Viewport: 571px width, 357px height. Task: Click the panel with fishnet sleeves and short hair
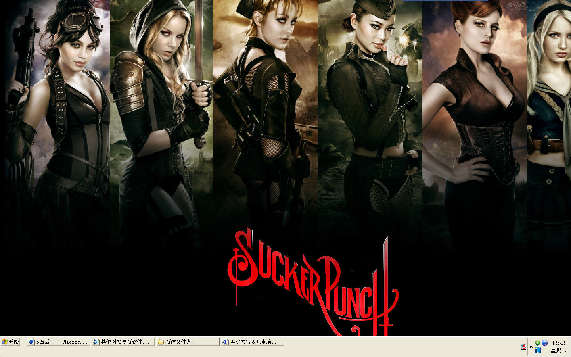265,119
